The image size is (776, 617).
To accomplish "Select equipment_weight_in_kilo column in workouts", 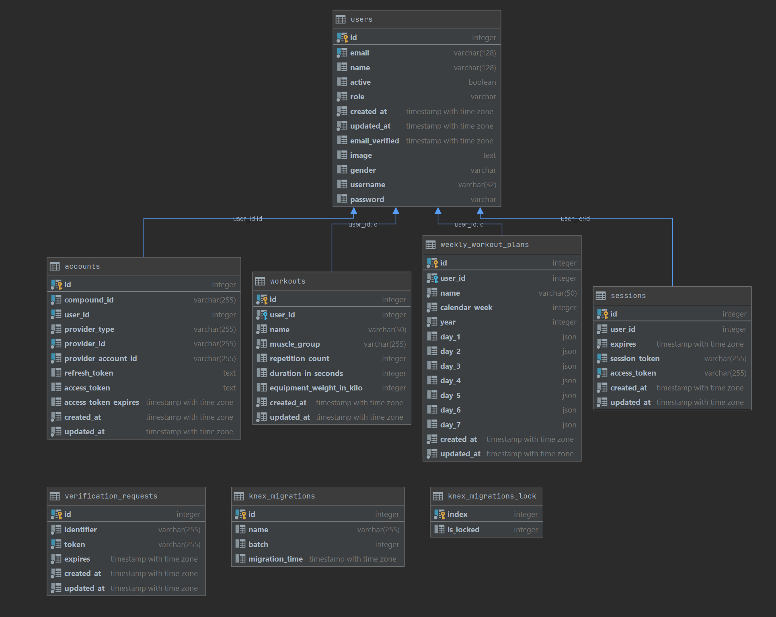I will click(x=316, y=388).
